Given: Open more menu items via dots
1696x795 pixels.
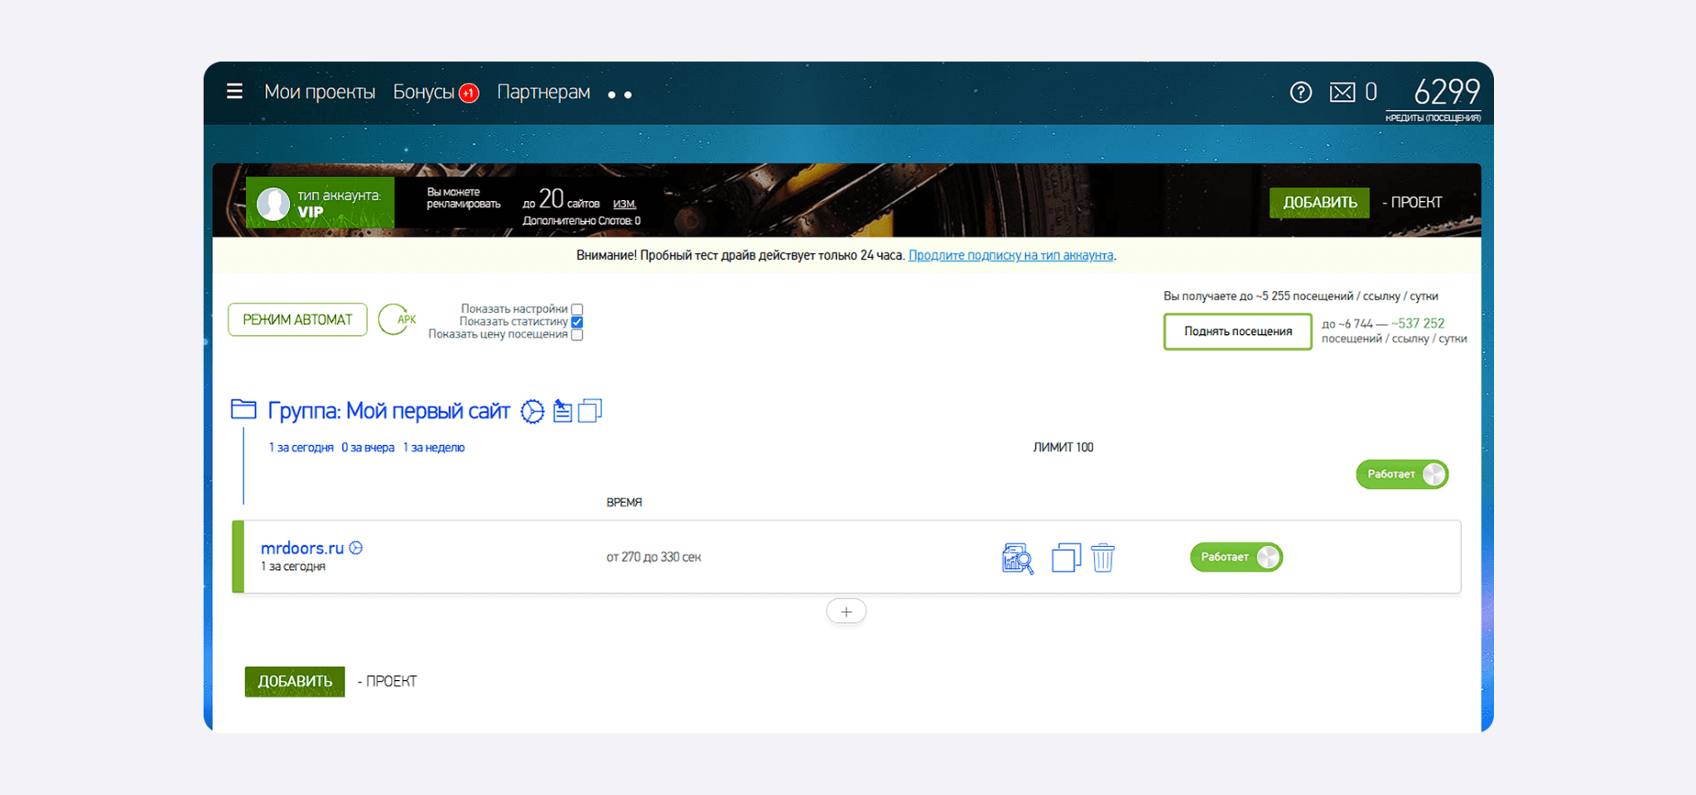Looking at the screenshot, I should [620, 95].
